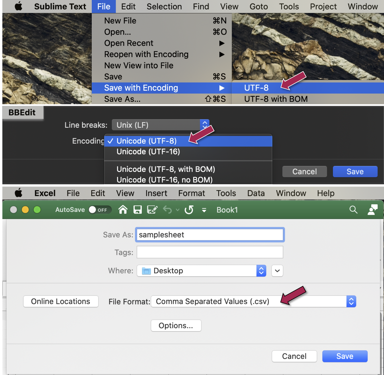This screenshot has width=384, height=375.
Task: Click Save in the BBEdit dialog
Action: pyautogui.click(x=355, y=172)
